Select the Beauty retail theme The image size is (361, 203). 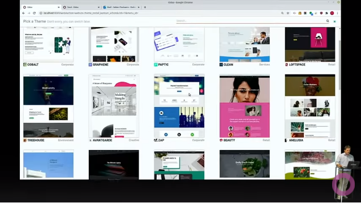pyautogui.click(x=244, y=106)
